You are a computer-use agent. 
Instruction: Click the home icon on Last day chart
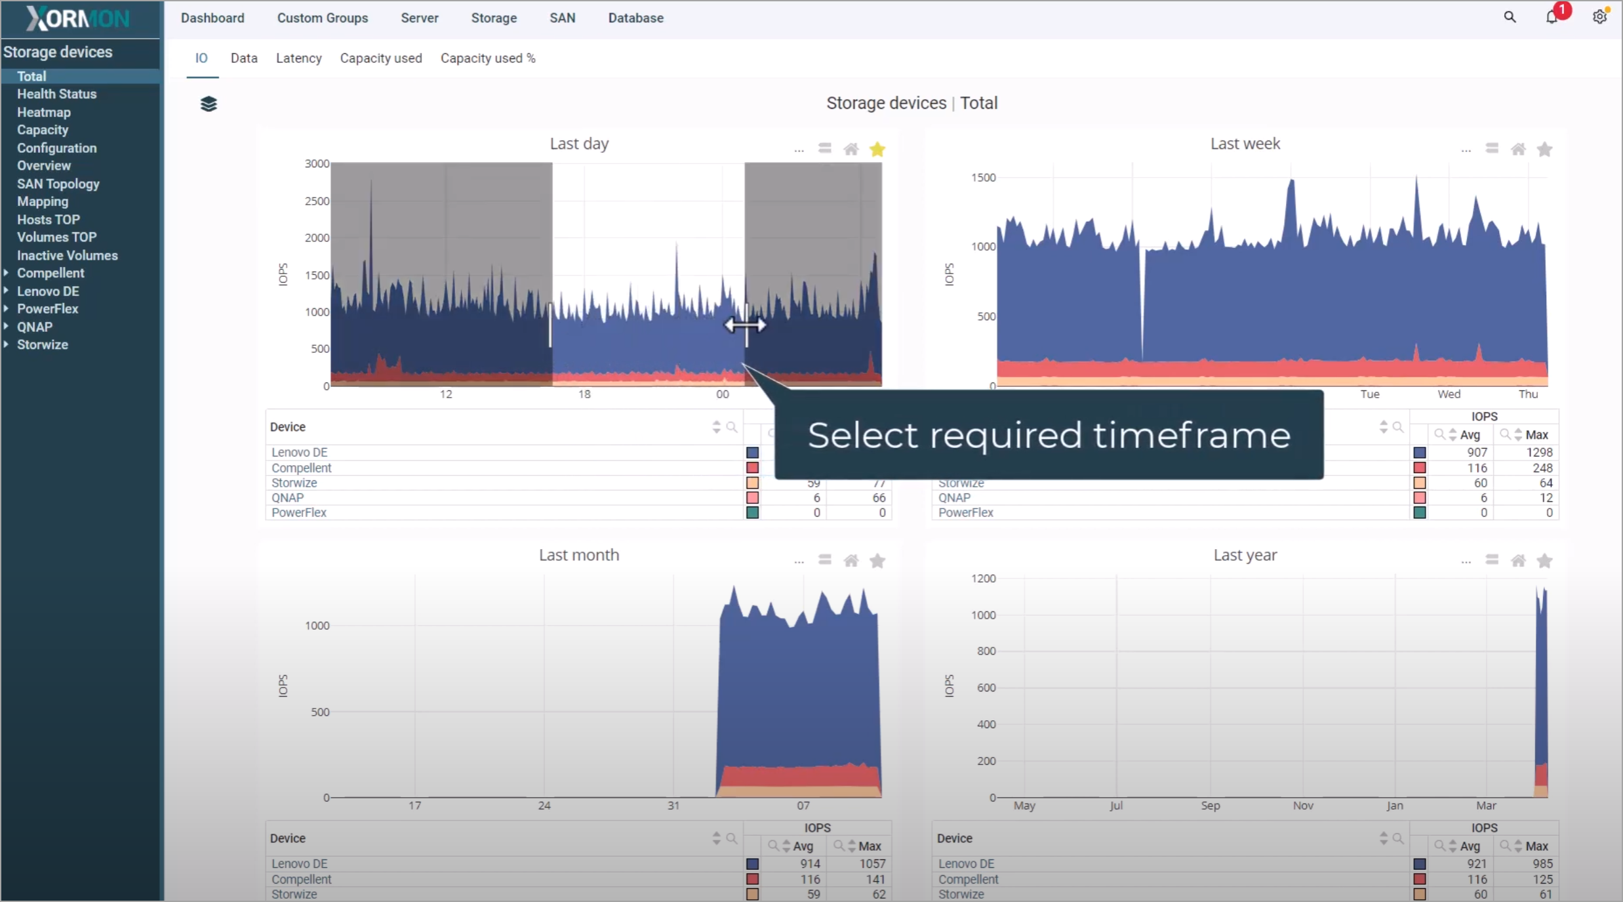click(851, 150)
